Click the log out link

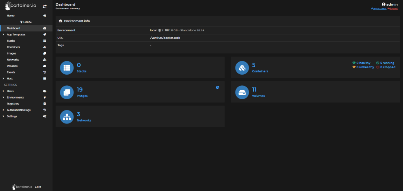394,9
